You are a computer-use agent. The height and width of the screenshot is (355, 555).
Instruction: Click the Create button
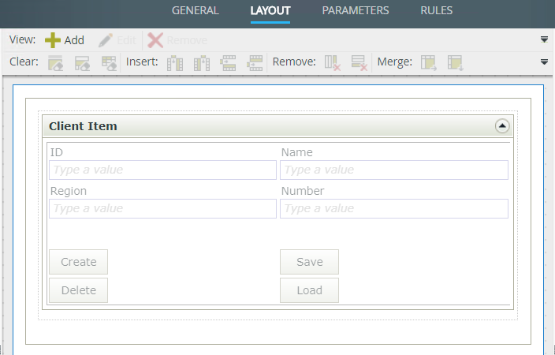[79, 262]
